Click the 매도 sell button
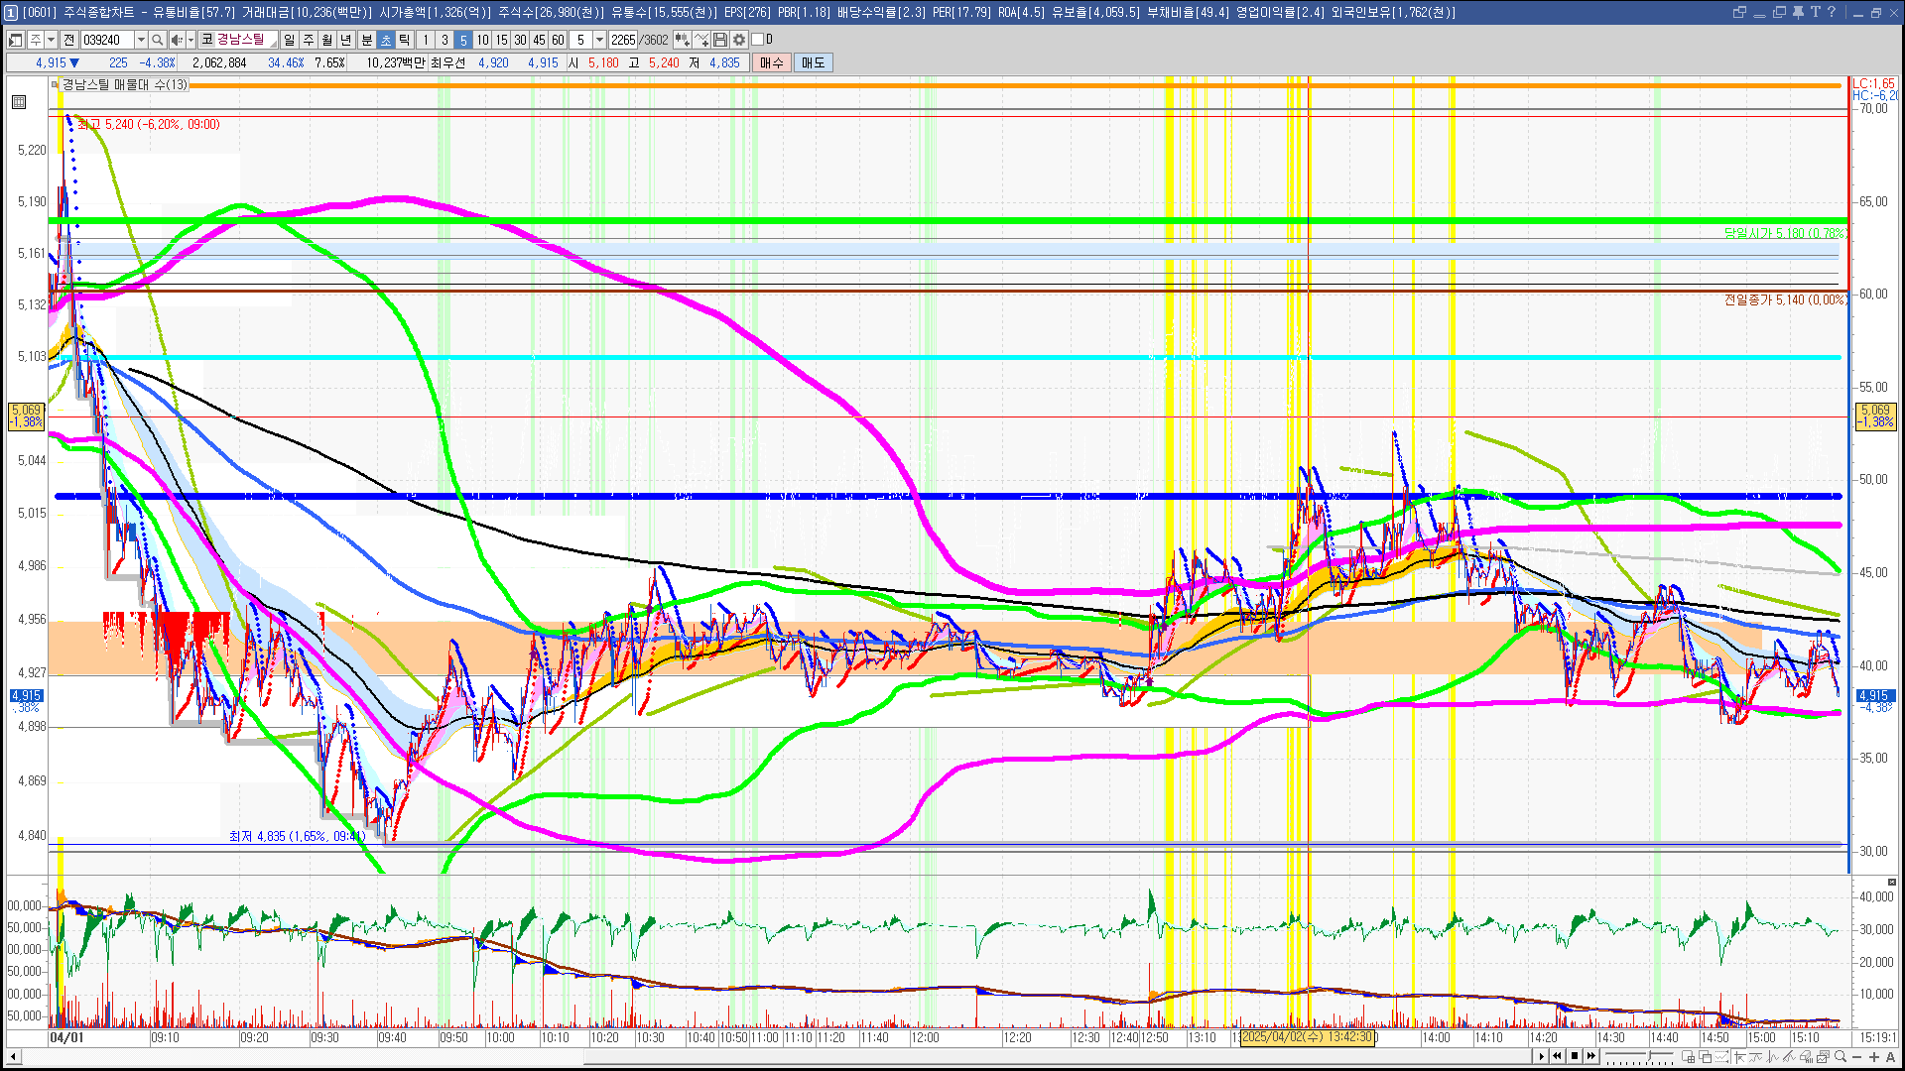 (x=813, y=62)
